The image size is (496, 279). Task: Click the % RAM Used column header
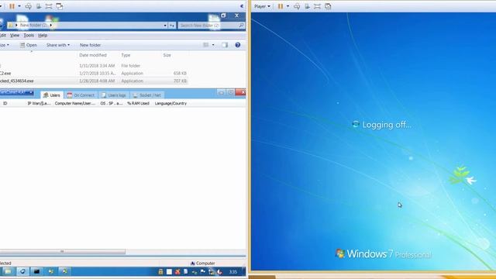tap(138, 103)
